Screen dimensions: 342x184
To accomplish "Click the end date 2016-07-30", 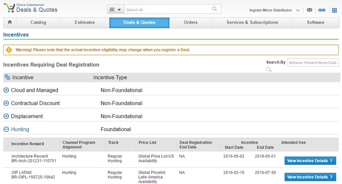I will coord(265,172).
